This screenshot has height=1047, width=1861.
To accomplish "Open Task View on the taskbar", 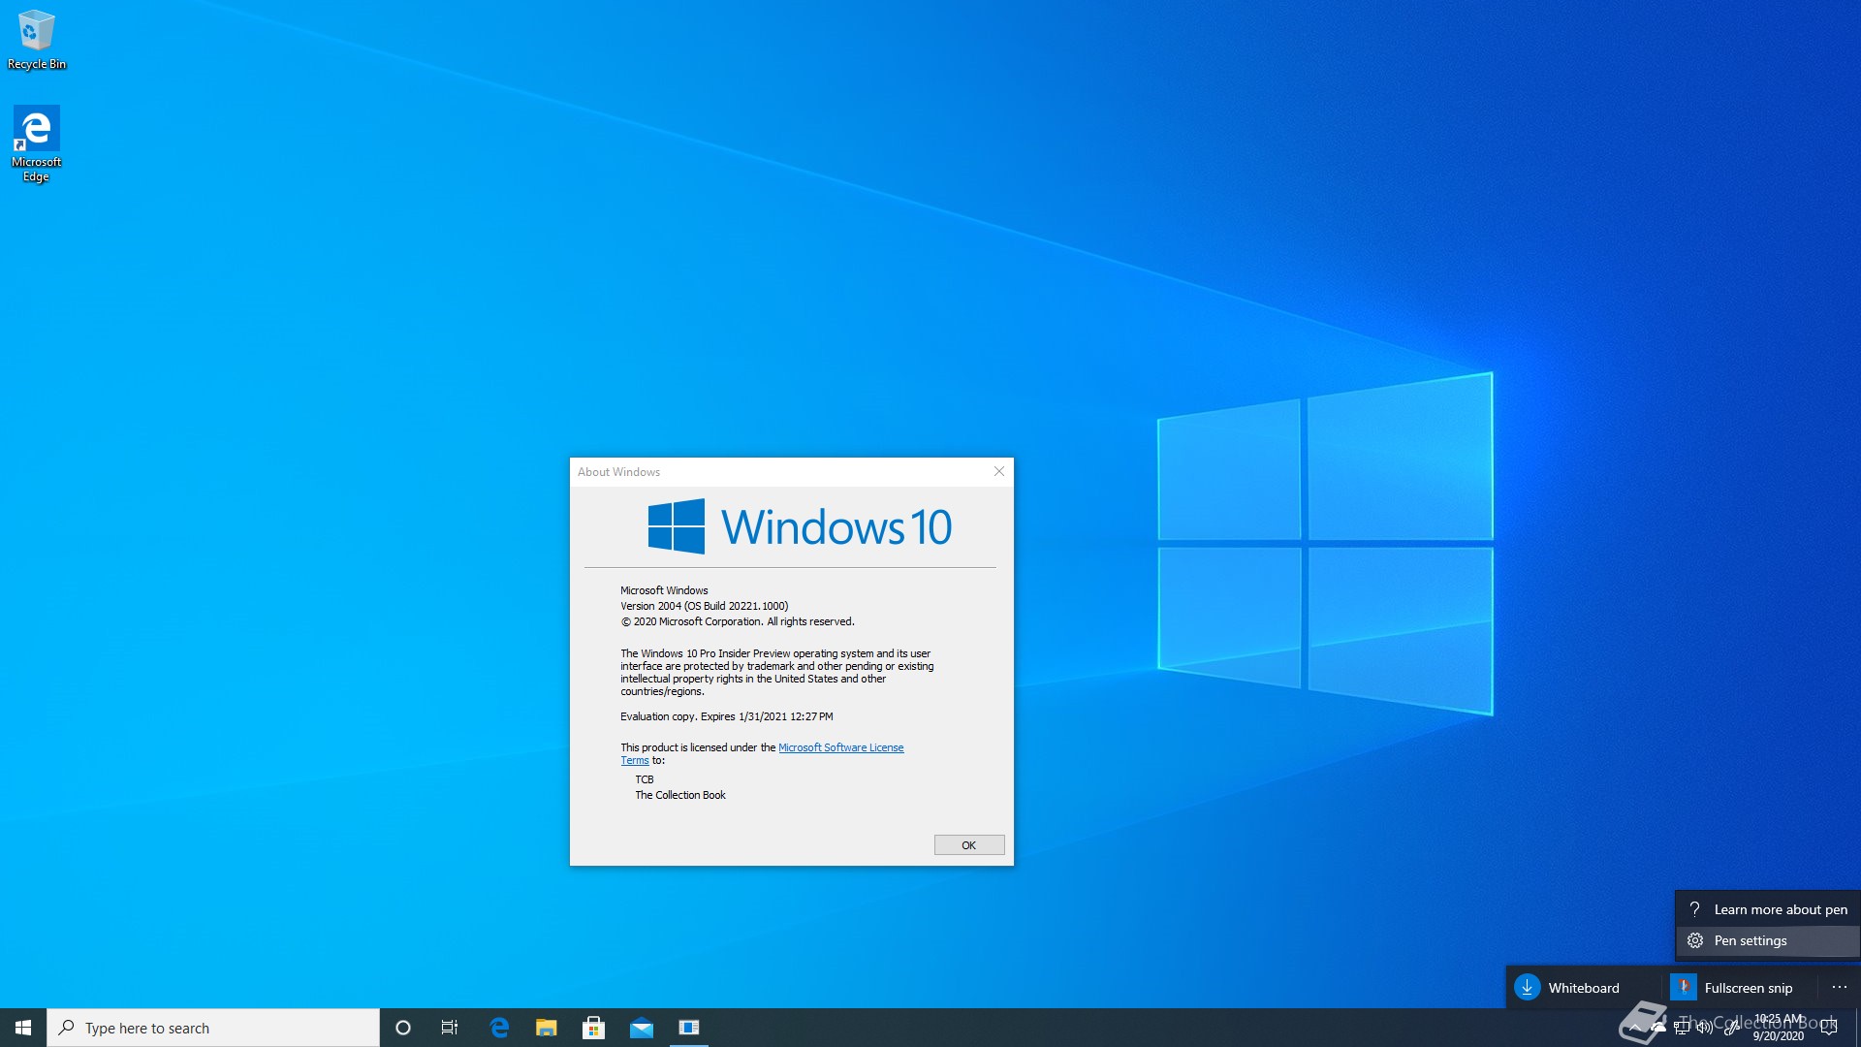I will point(450,1028).
